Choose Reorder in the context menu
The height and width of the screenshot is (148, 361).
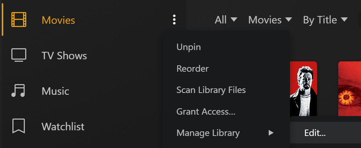(x=192, y=68)
